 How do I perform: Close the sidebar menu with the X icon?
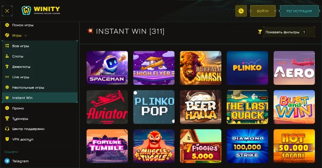click(7, 11)
